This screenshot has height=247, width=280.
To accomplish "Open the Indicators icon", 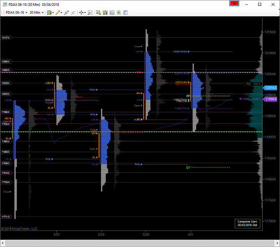I will [112, 13].
